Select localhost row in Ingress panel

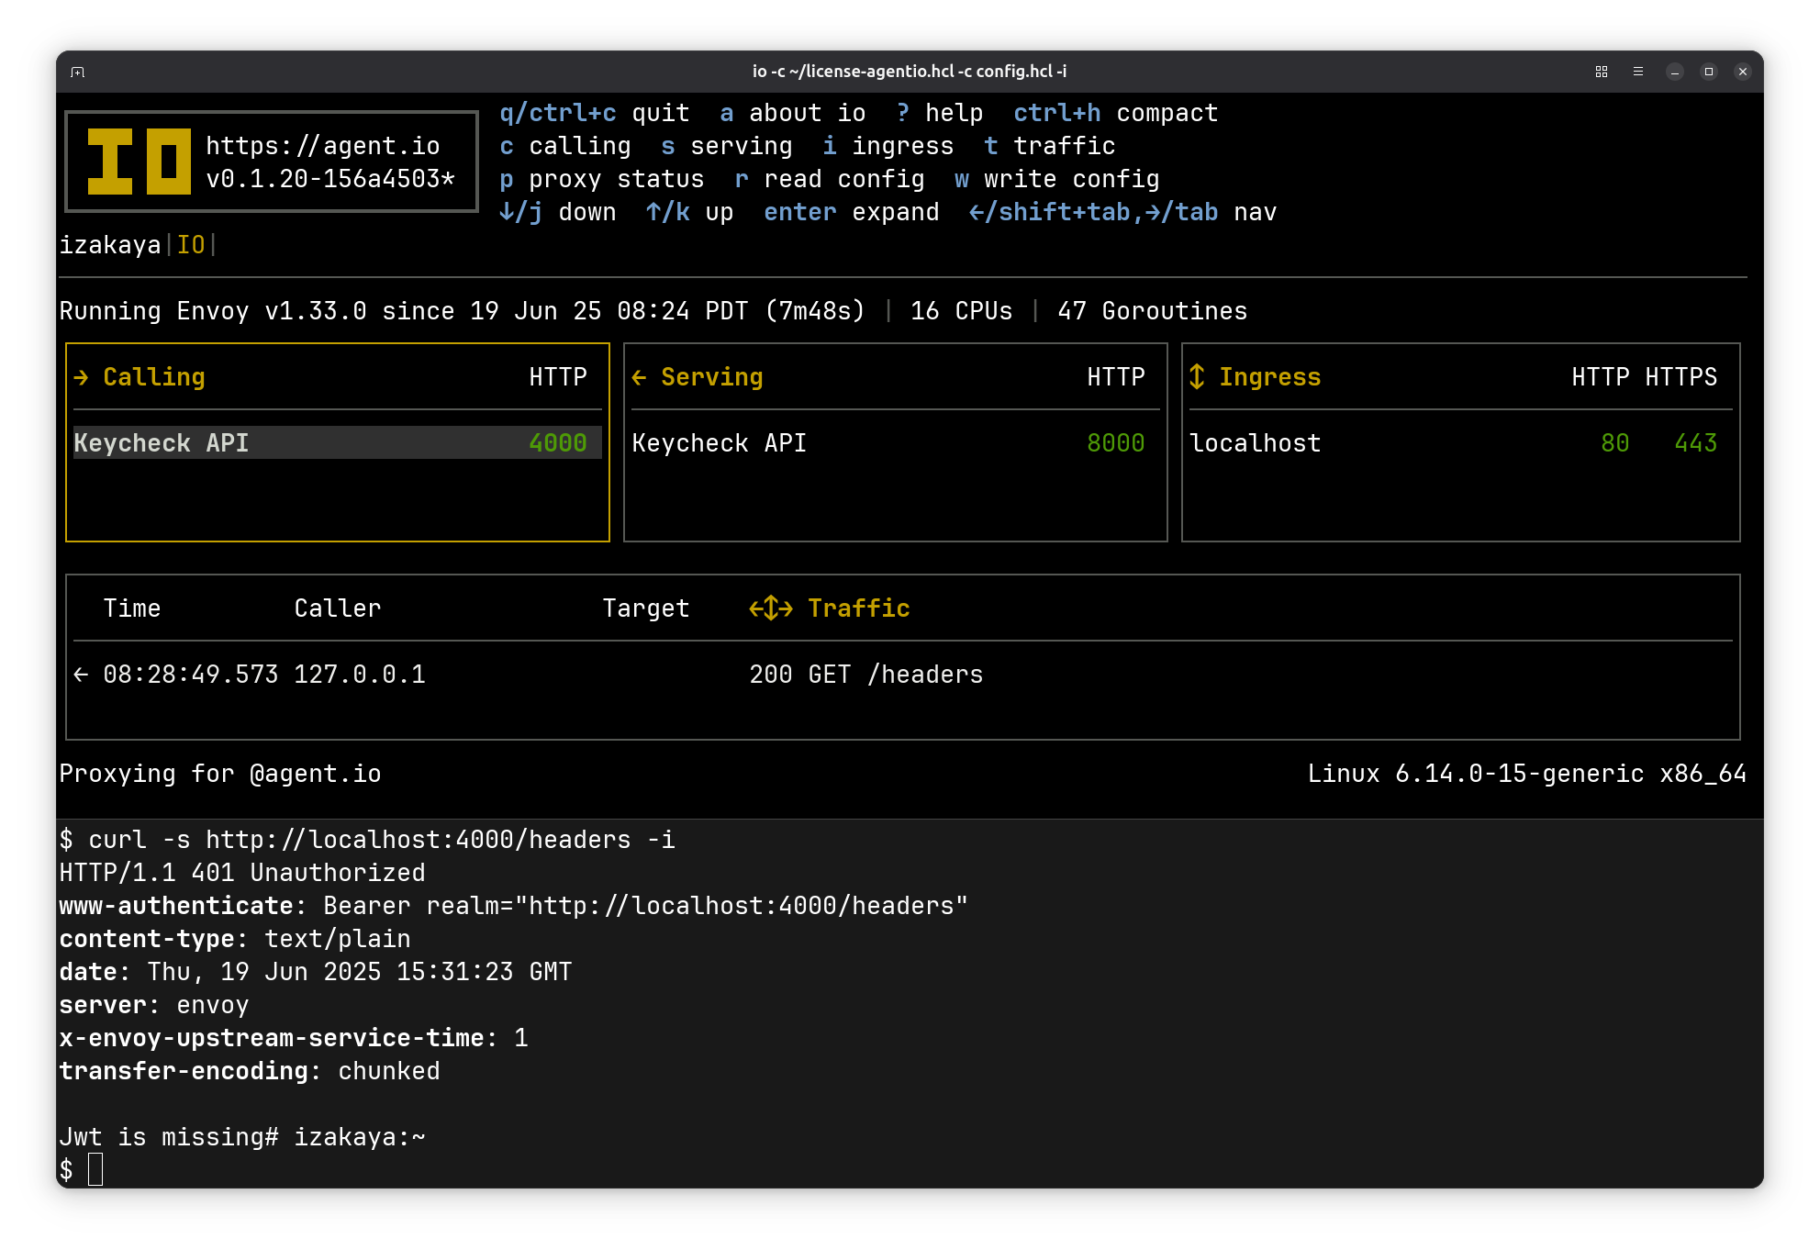pos(1461,443)
